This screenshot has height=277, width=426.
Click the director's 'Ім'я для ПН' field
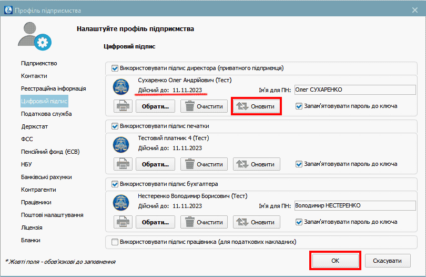click(x=347, y=90)
